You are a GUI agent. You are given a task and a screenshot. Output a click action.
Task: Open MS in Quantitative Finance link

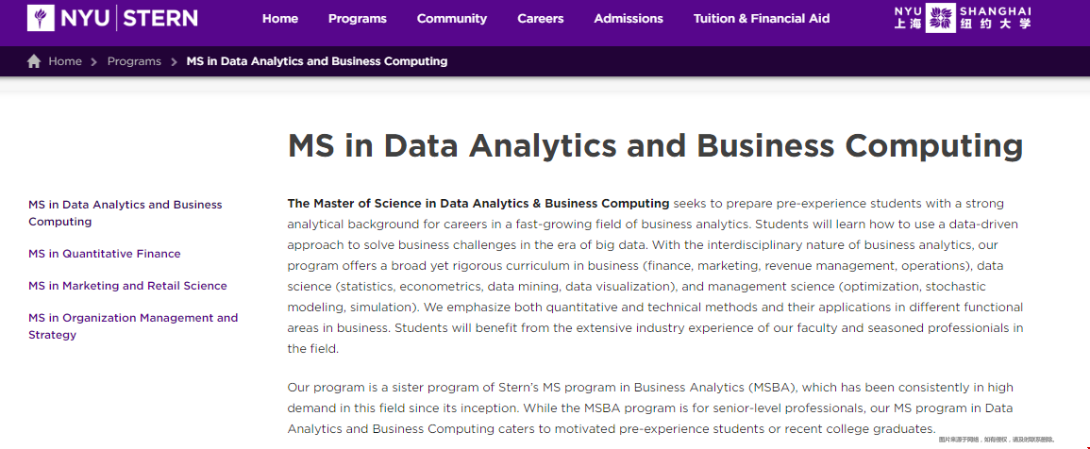coord(104,254)
